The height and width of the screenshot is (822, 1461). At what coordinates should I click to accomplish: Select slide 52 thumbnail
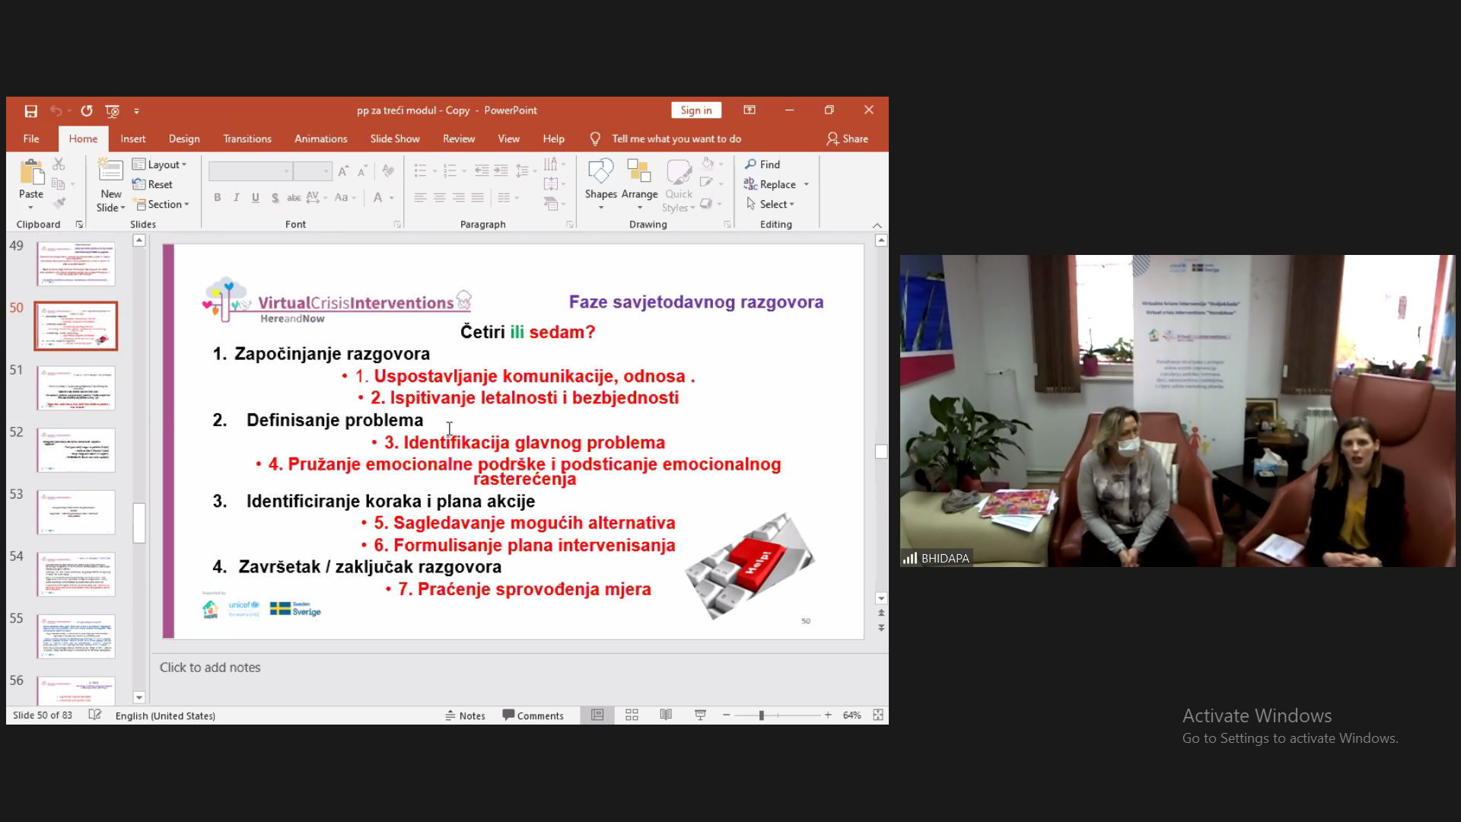coord(76,450)
